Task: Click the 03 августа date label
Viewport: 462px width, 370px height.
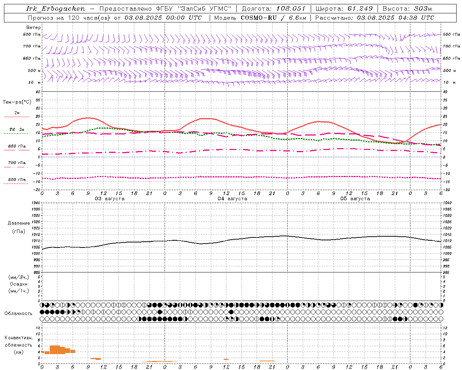Action: coord(110,199)
